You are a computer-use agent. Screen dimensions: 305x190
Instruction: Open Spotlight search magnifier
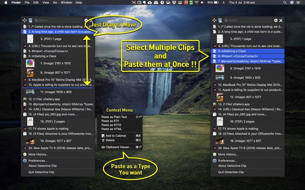point(285,3)
